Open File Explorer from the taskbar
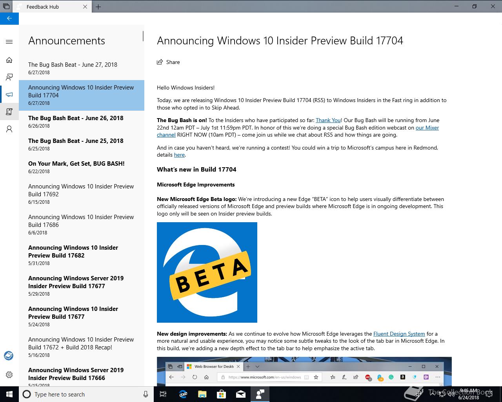Viewport: 502px width, 402px height. [202, 394]
